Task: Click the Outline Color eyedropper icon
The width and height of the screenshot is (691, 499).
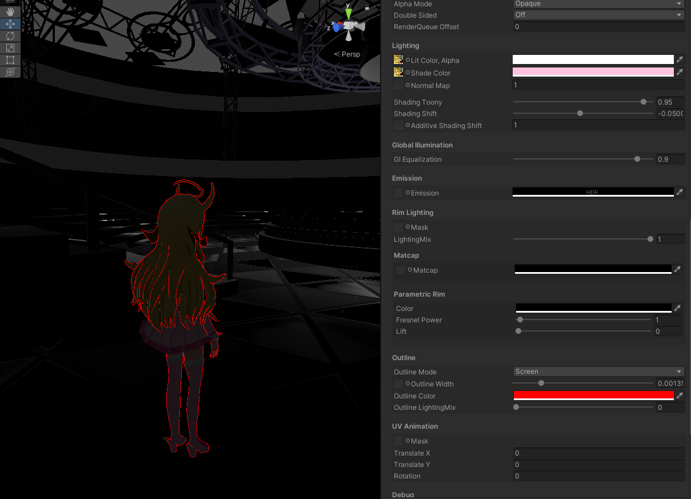Action: point(680,396)
